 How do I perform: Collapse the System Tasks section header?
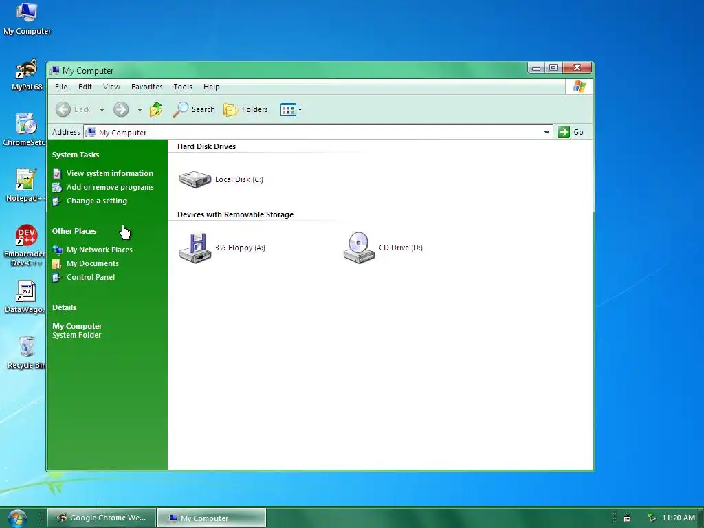(76, 155)
